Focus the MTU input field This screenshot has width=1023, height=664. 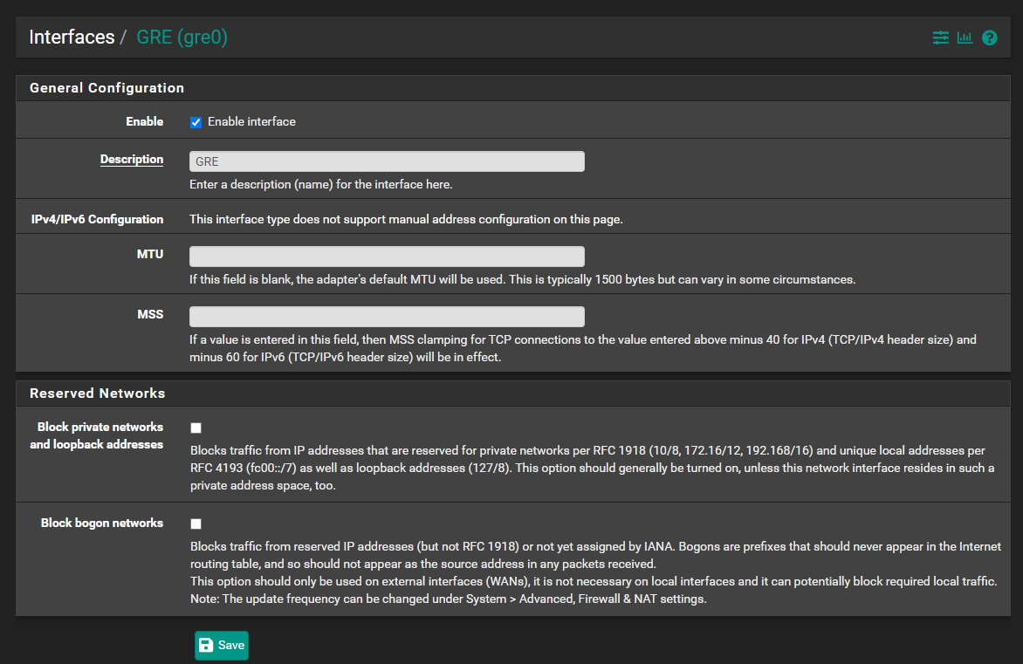click(387, 257)
